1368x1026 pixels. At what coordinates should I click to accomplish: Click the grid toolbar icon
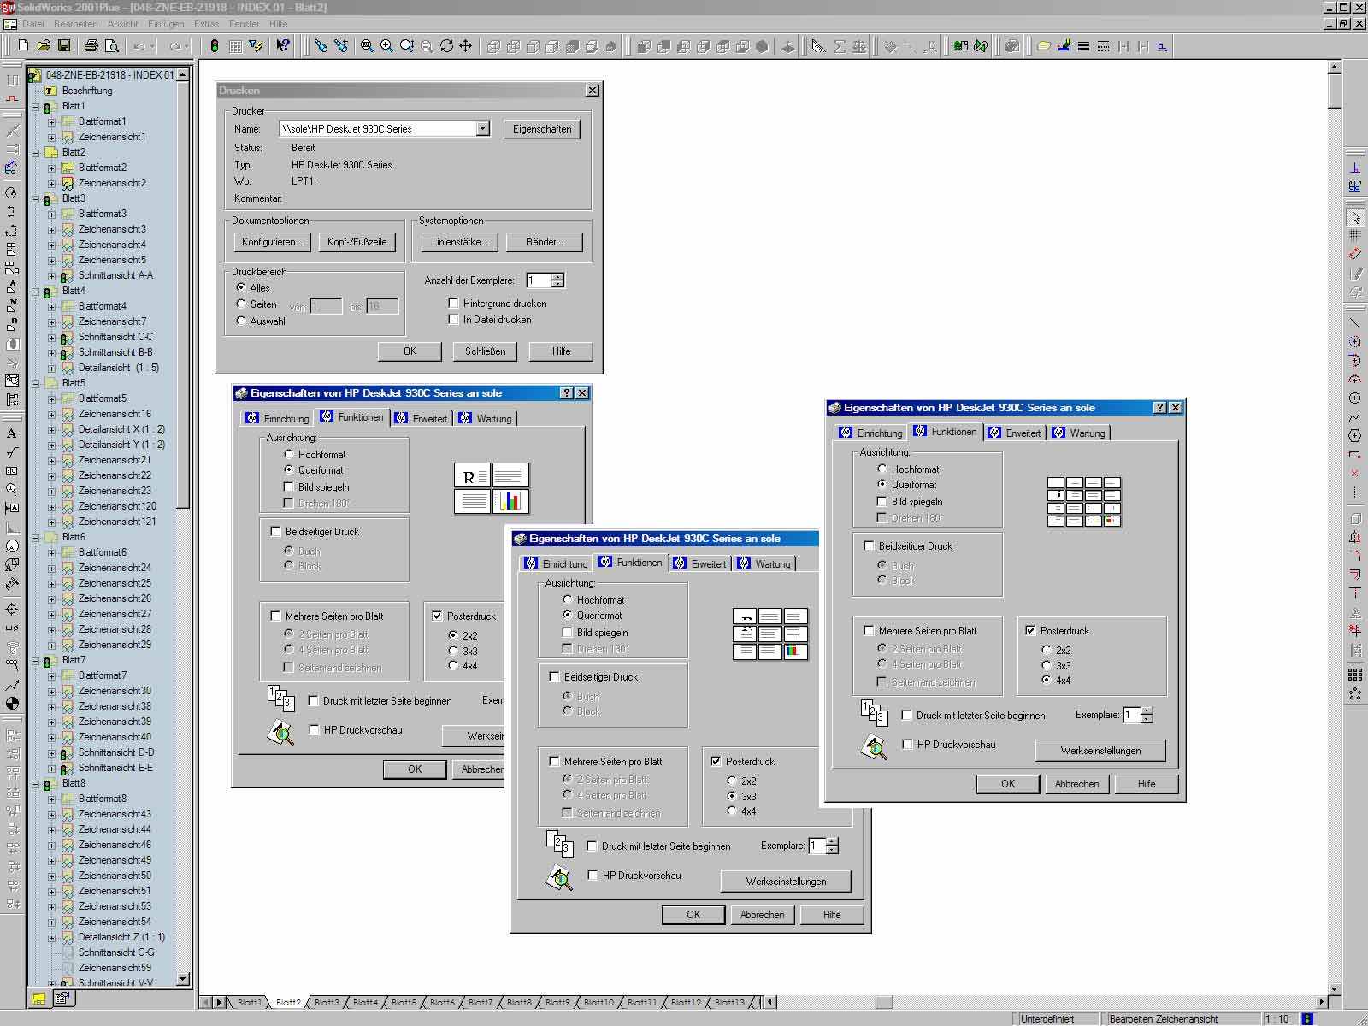coord(235,46)
